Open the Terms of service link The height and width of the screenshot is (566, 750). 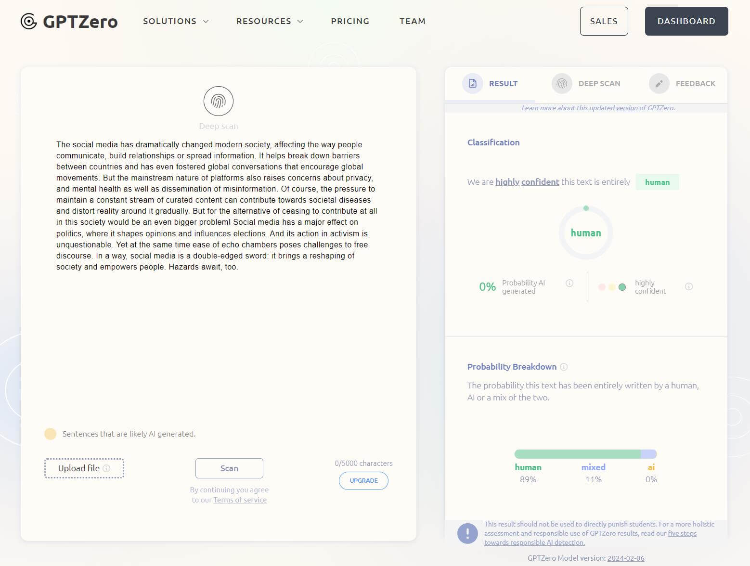240,500
